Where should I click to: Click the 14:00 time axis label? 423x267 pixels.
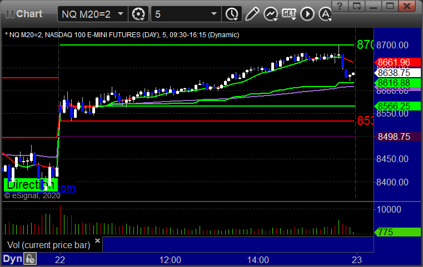[258, 260]
